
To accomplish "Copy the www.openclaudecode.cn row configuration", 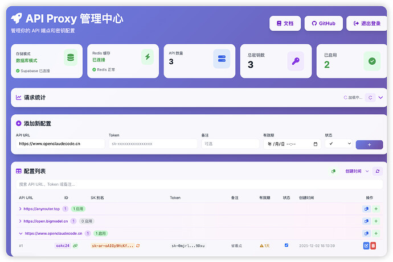I will coord(366,233).
